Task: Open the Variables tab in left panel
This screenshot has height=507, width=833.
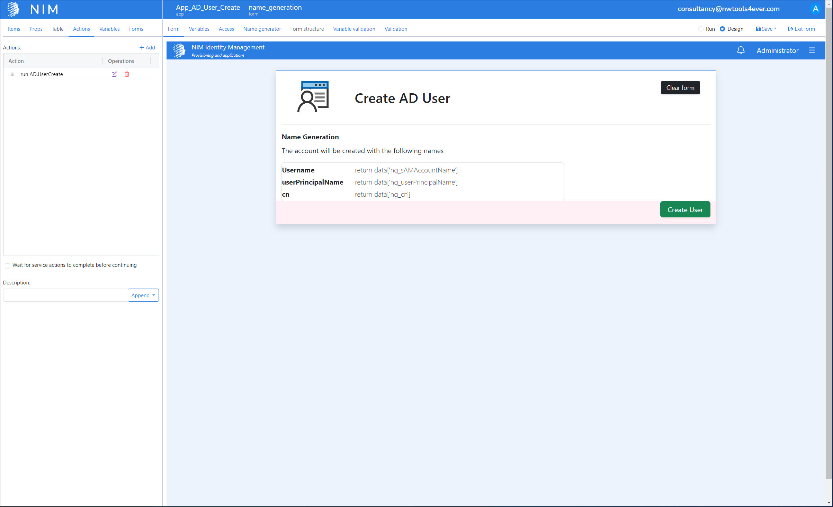Action: click(x=109, y=29)
